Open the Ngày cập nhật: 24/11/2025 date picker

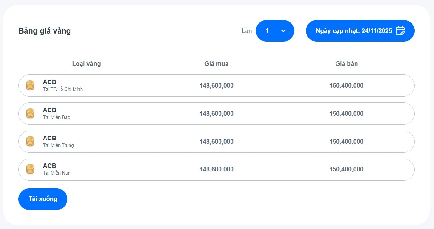tap(360, 31)
